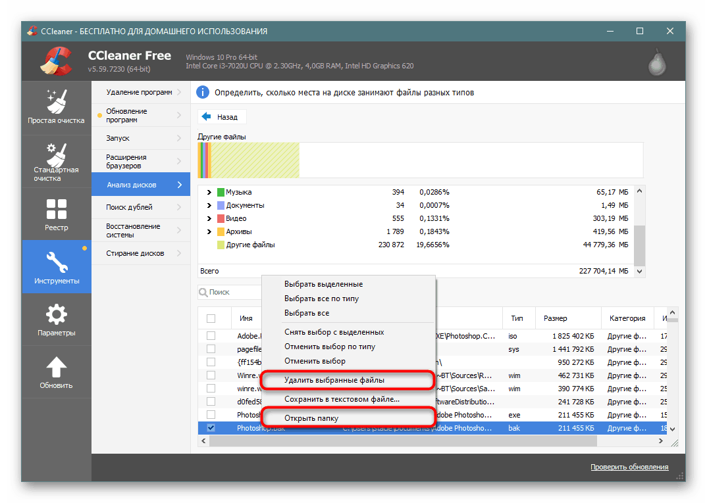Click the Документы blue color swatch
The width and height of the screenshot is (707, 503).
221,205
